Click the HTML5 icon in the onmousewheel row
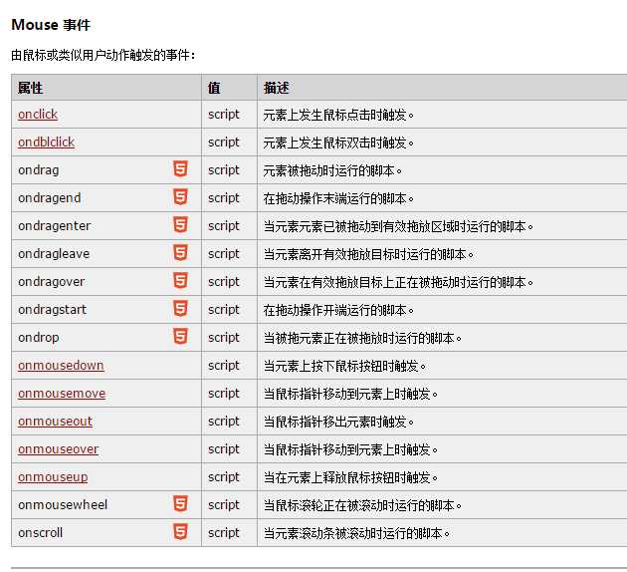Image resolution: width=627 pixels, height=572 pixels. tap(180, 503)
